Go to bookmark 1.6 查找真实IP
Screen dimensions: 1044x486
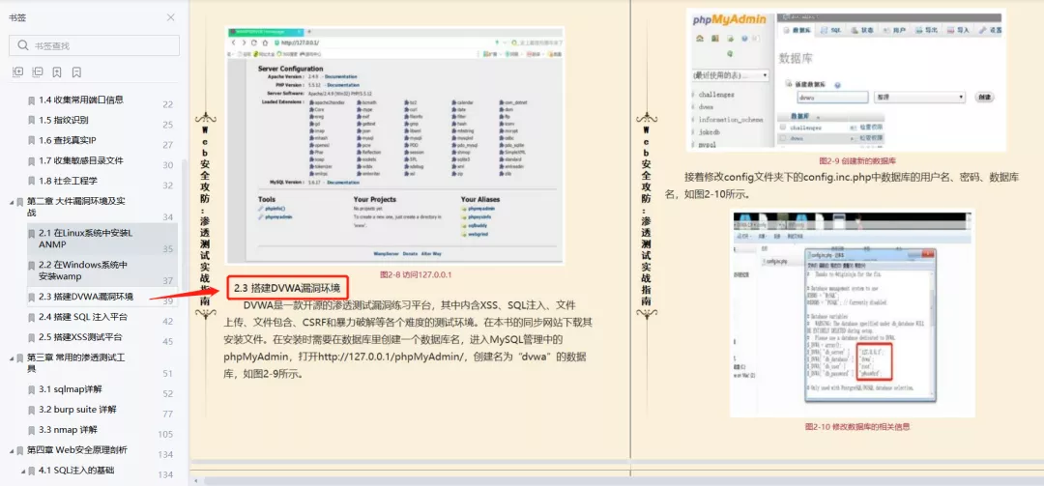point(68,140)
